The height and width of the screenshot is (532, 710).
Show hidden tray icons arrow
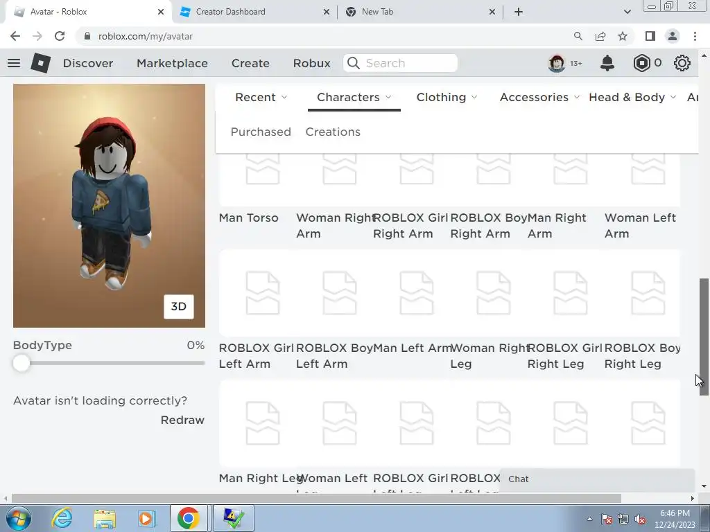click(589, 520)
